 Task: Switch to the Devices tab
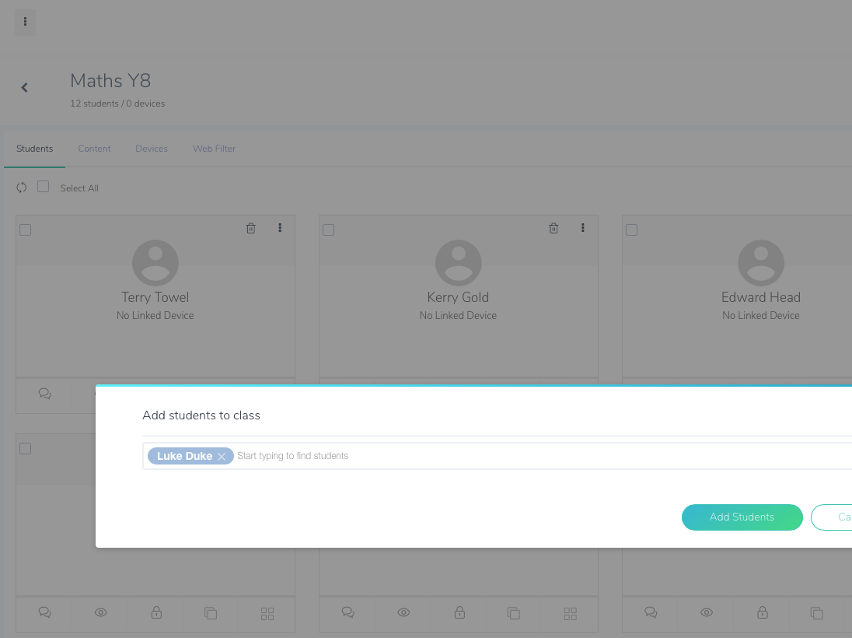tap(152, 149)
